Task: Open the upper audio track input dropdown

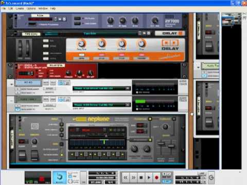Action: (128, 88)
